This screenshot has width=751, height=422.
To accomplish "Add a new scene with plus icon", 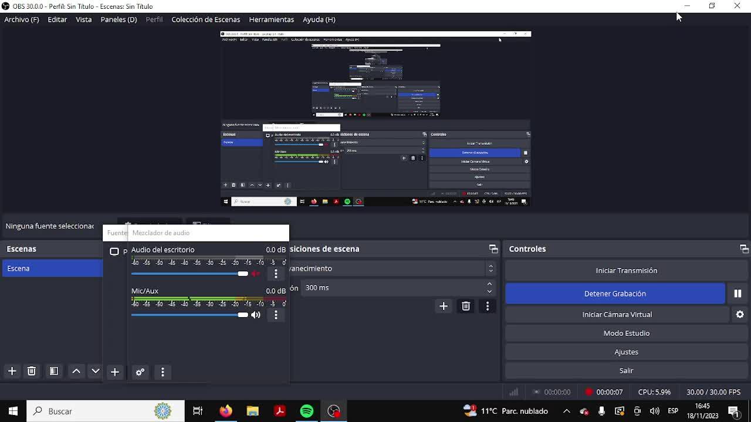I will 12,371.
